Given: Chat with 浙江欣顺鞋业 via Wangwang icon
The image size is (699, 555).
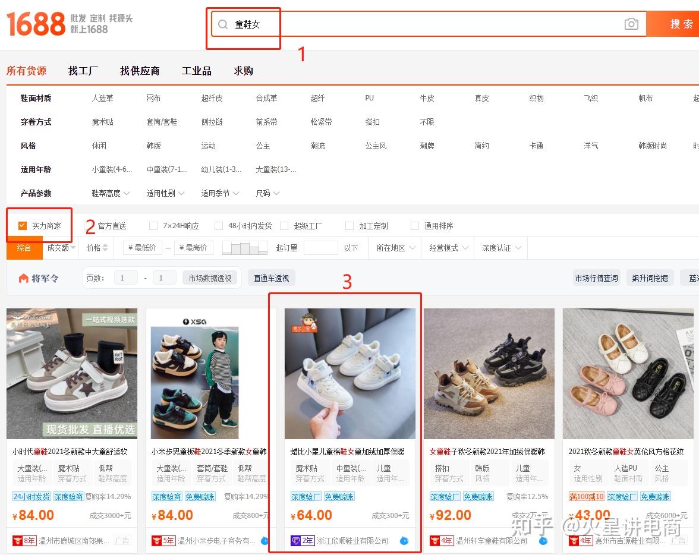Looking at the screenshot, I should coord(404,541).
